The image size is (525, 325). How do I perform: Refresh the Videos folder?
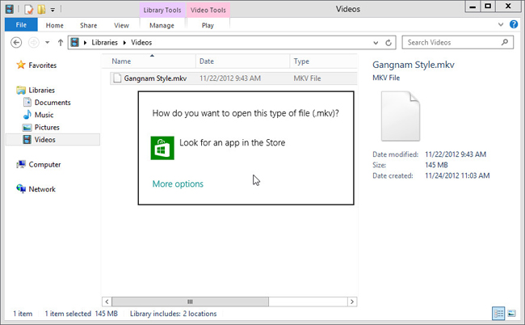click(388, 43)
